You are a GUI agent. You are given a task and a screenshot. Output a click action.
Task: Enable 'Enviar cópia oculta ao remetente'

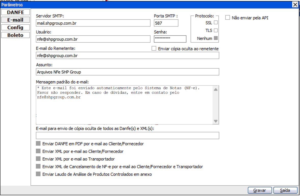click(154, 49)
